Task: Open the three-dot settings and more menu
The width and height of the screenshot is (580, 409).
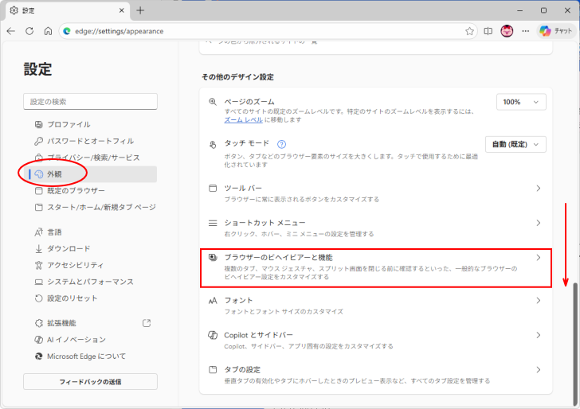Action: tap(526, 31)
